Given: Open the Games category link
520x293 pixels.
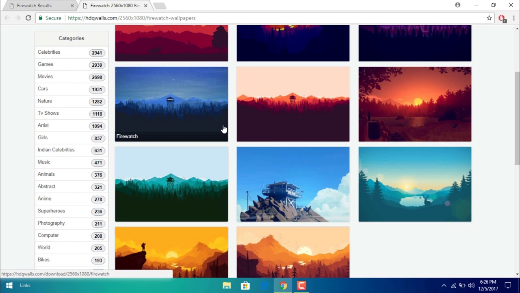Looking at the screenshot, I should coord(45,64).
